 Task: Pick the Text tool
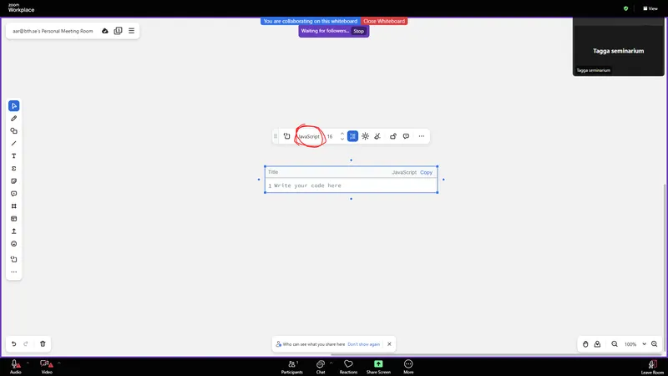tap(14, 156)
